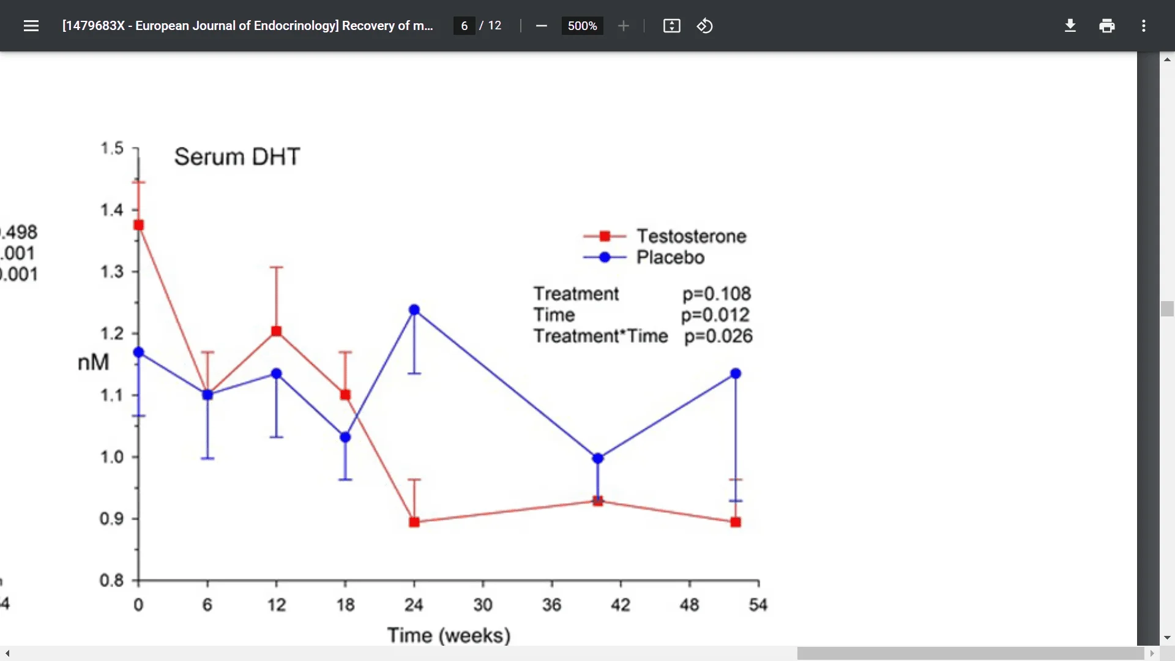
Task: Click the document title in the toolbar
Action: (x=248, y=26)
